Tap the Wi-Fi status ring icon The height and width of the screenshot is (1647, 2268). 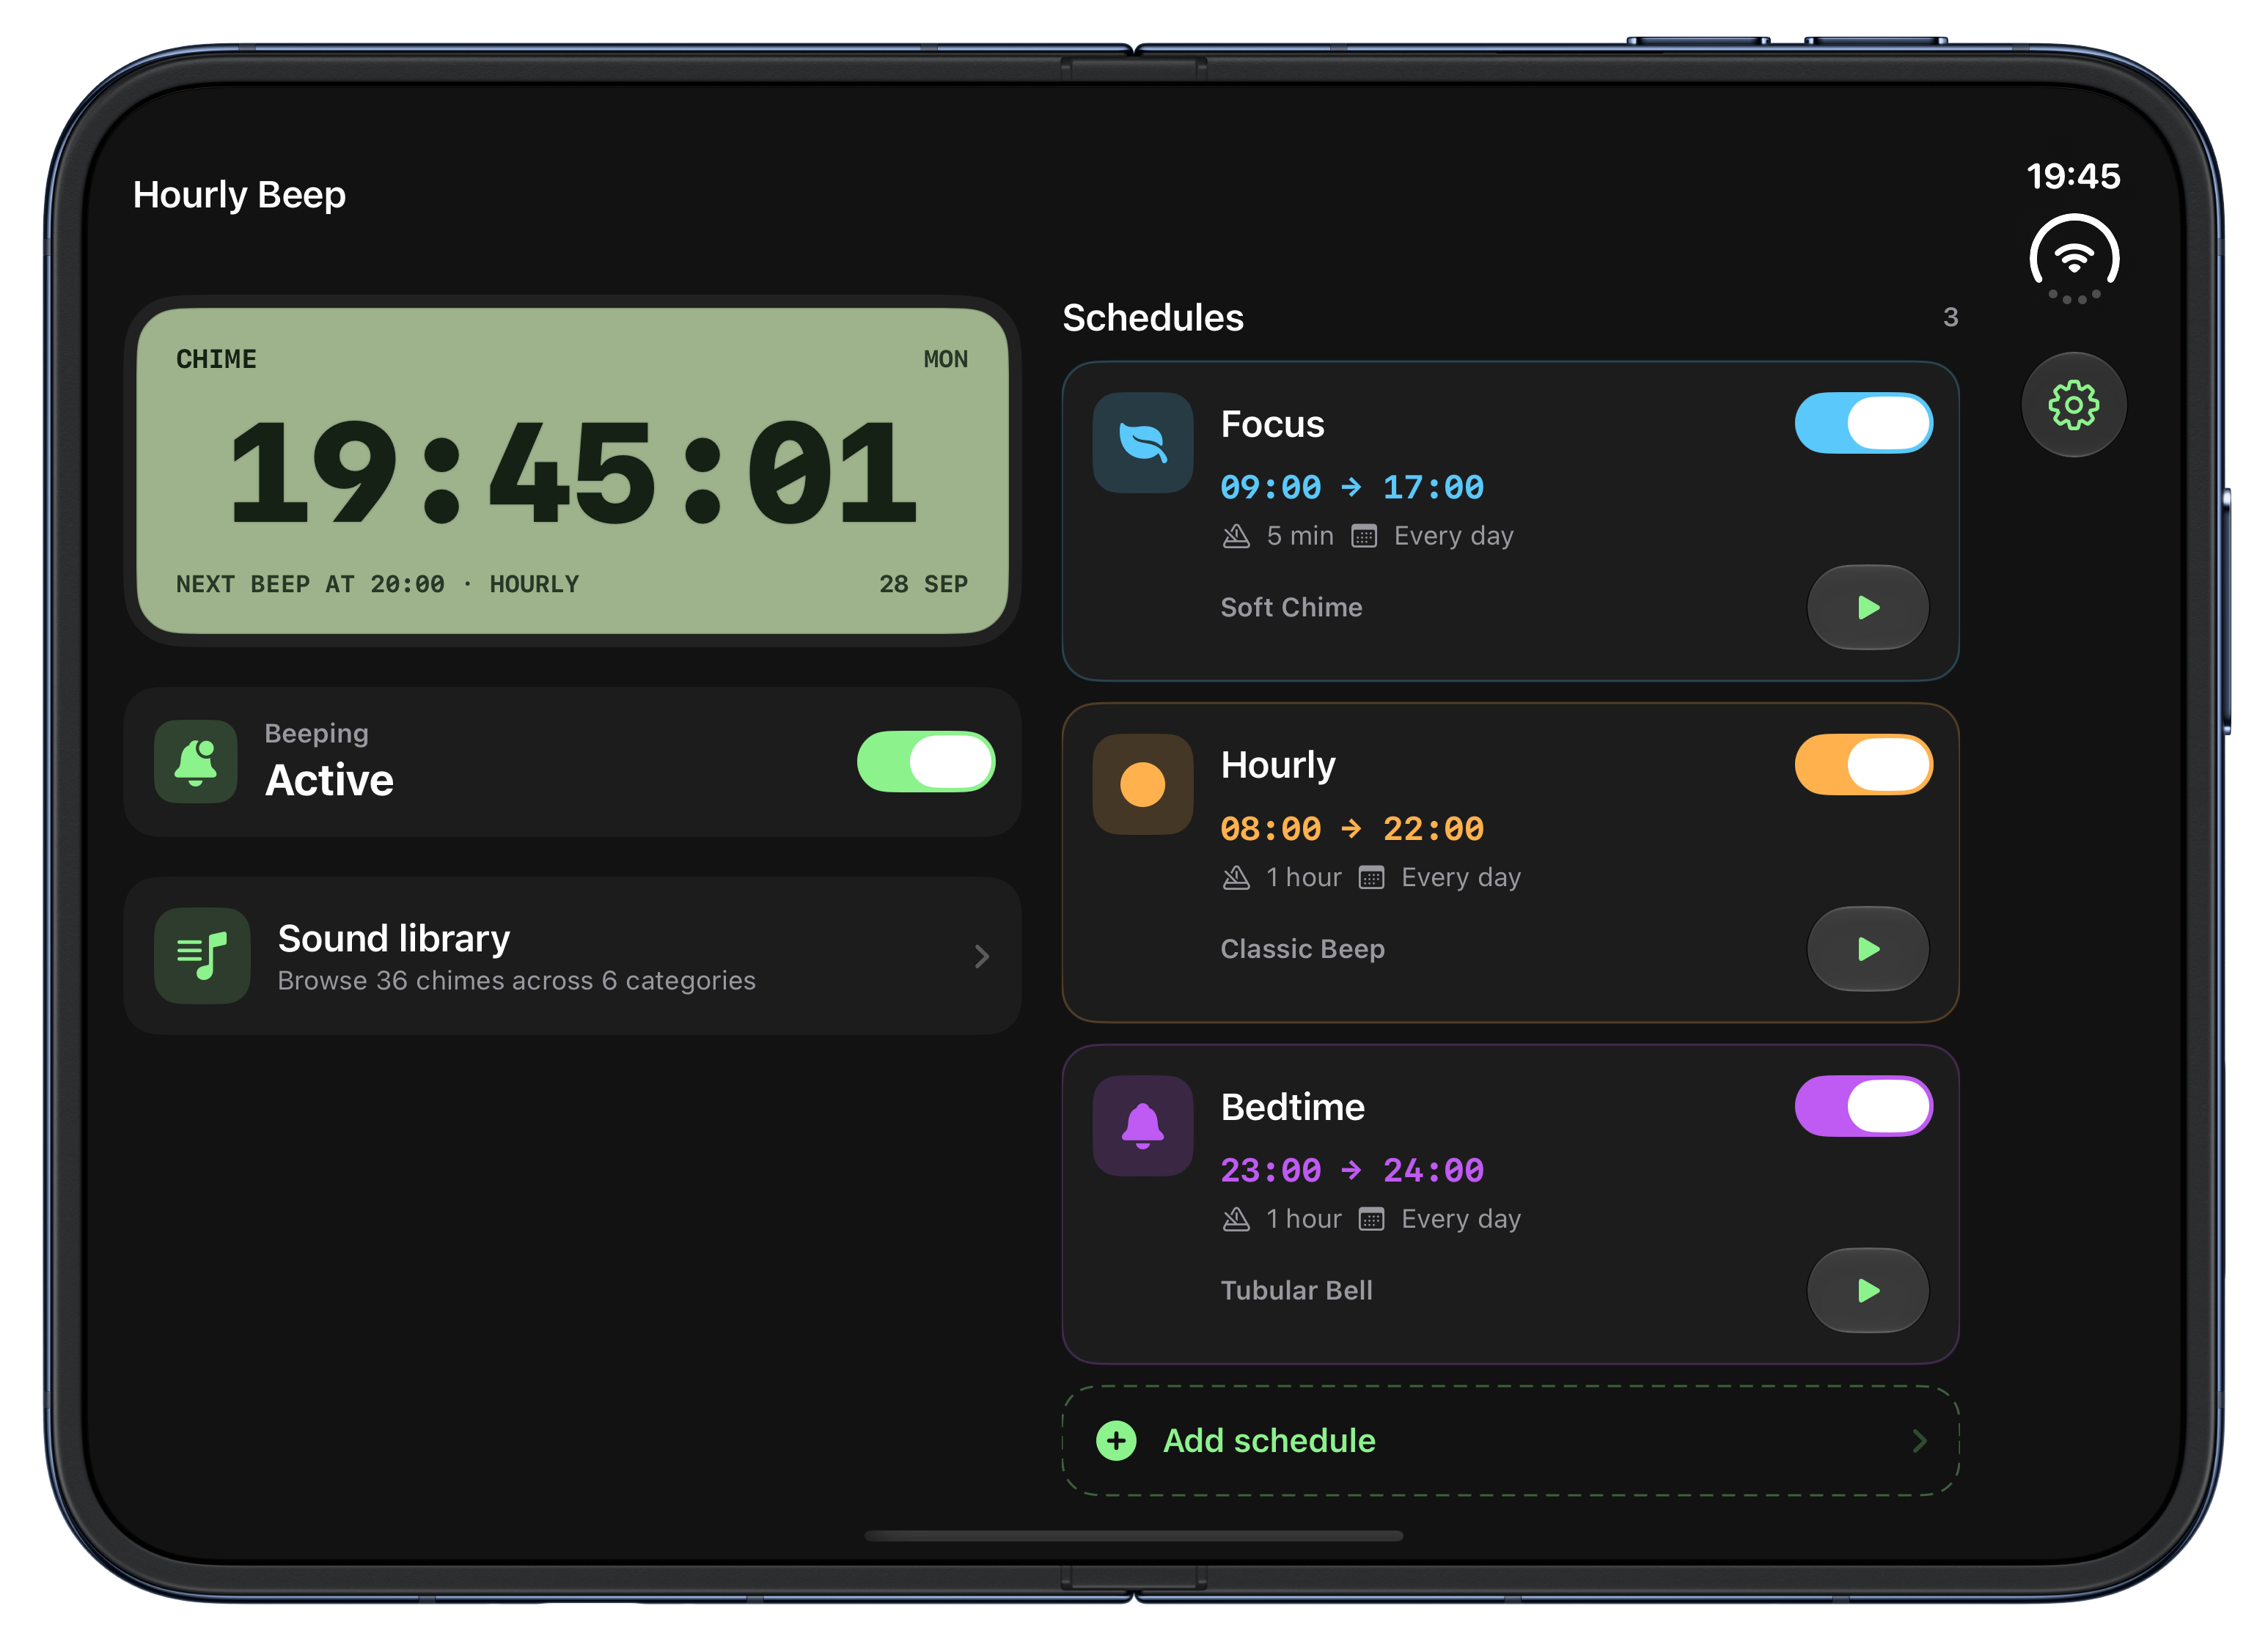[2073, 259]
